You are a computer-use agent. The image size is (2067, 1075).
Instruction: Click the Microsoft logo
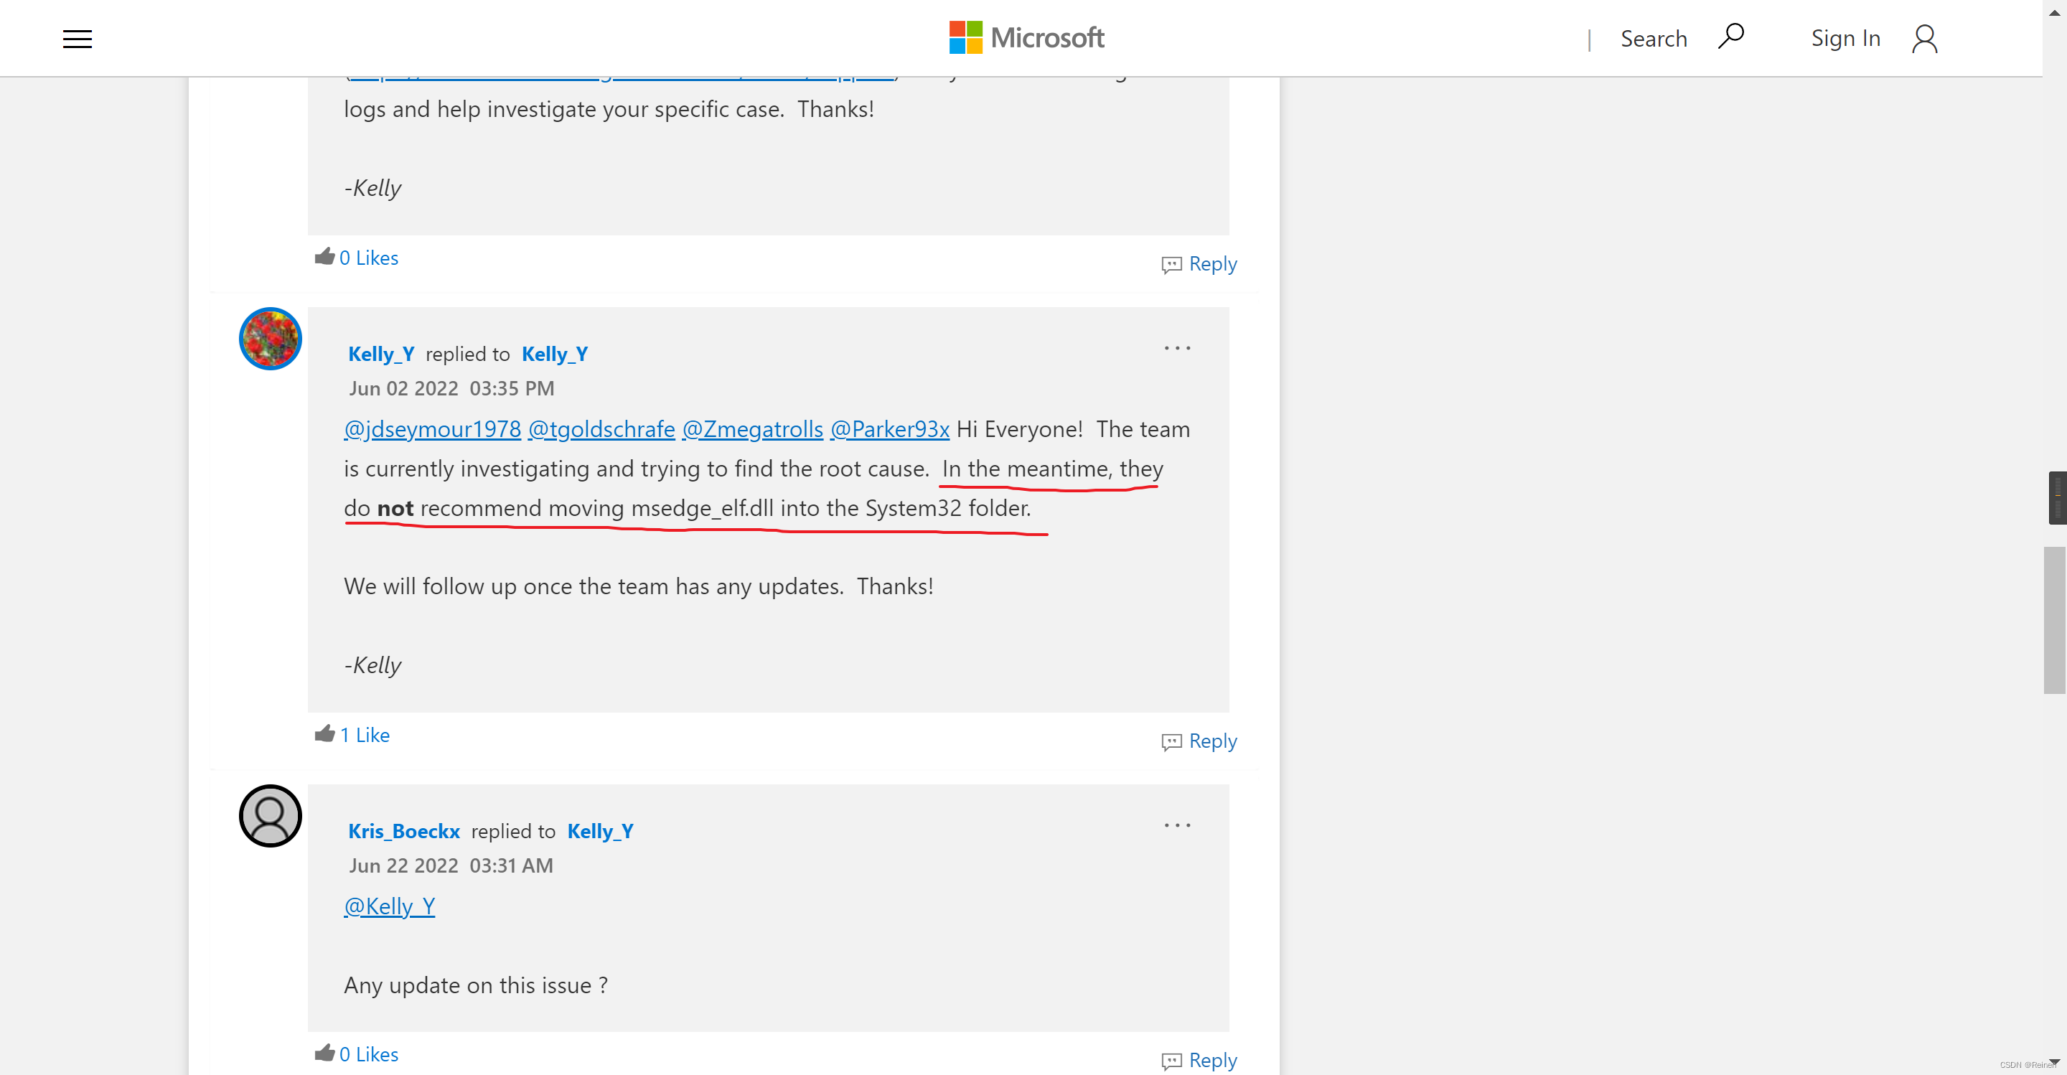(1026, 38)
